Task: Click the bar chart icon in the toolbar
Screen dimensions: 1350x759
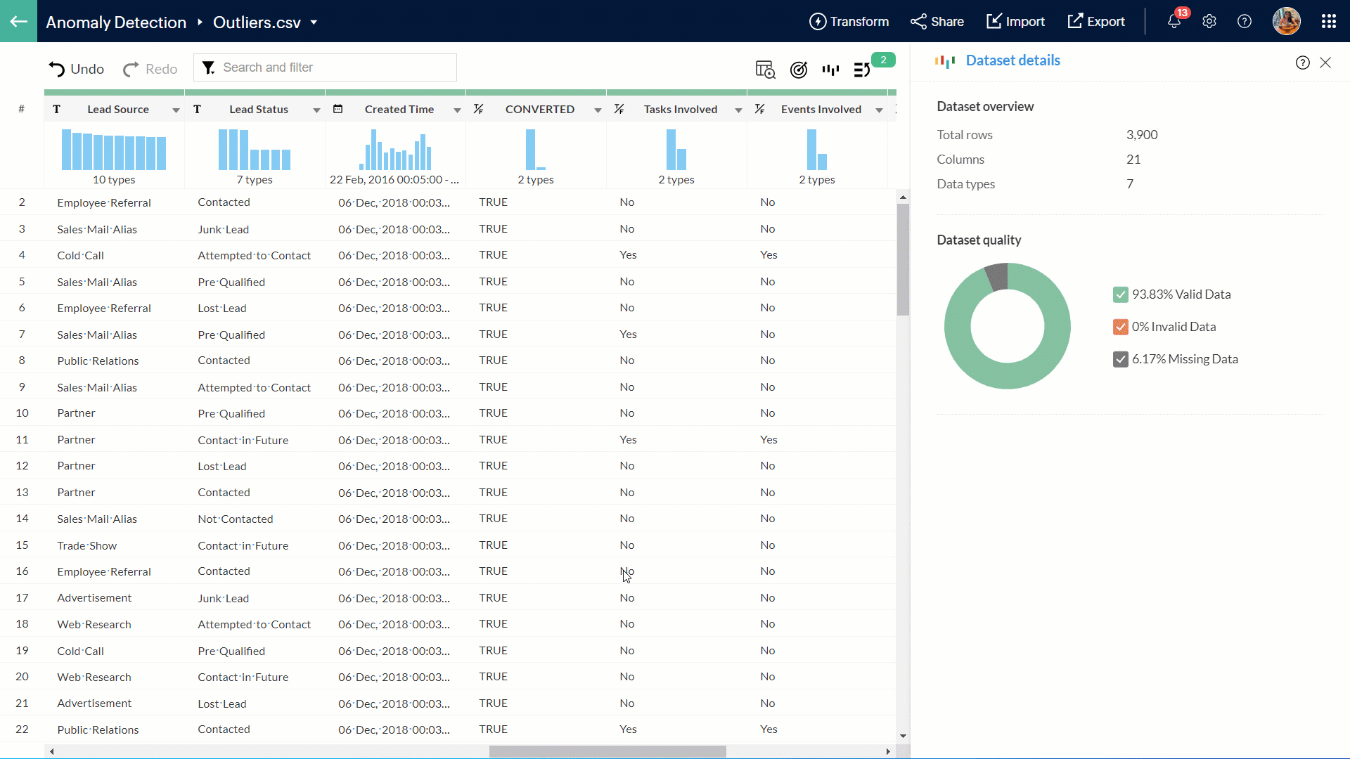Action: [830, 70]
